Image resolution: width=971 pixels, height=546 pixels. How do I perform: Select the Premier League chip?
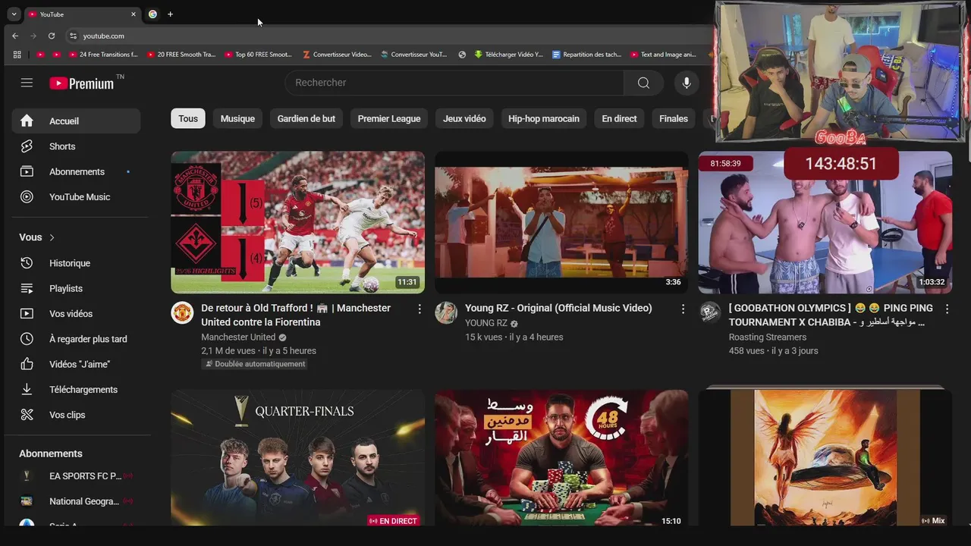(x=389, y=118)
